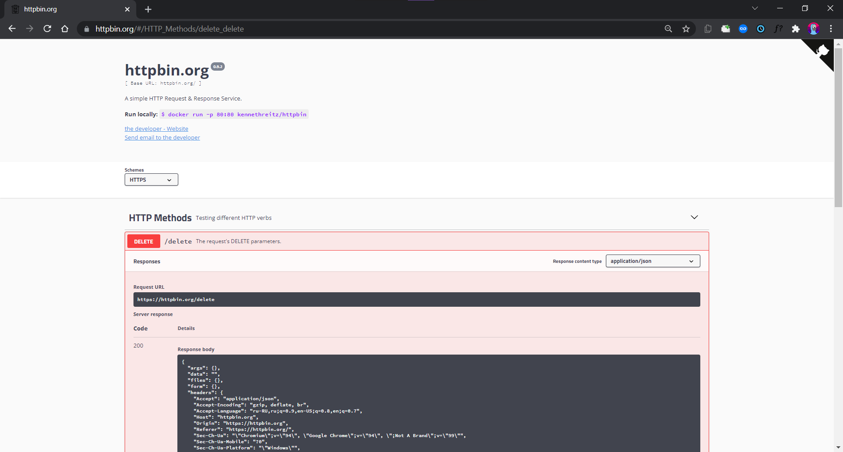This screenshot has width=843, height=452.
Task: Close the httpbin.org tab
Action: click(127, 9)
